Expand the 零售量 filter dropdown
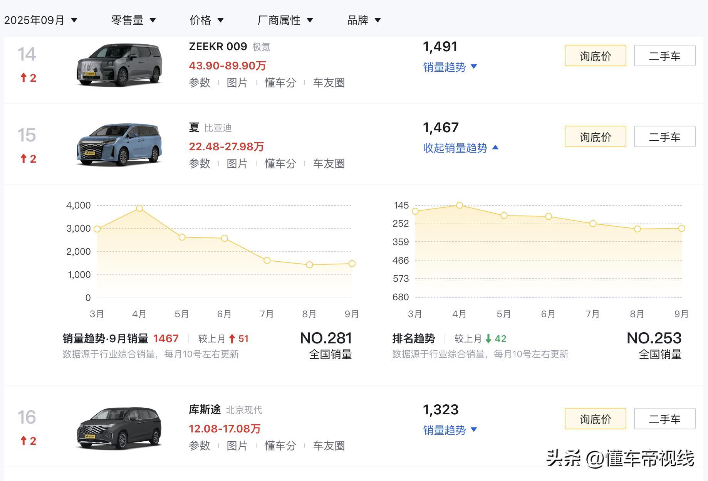Viewport: 708px width, 481px height. pos(133,20)
